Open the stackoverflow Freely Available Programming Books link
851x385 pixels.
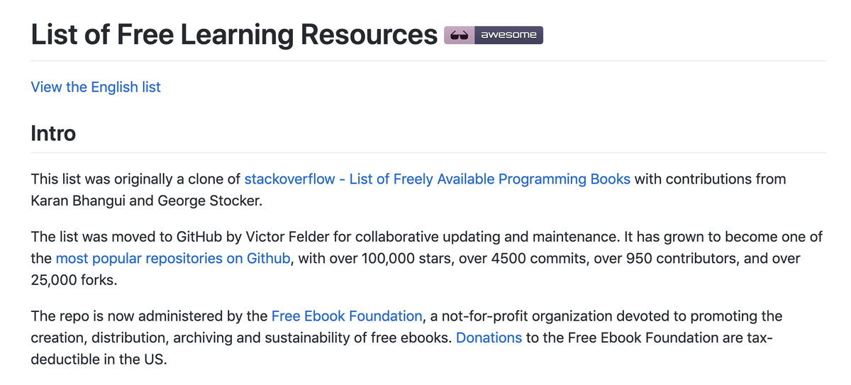coord(437,179)
